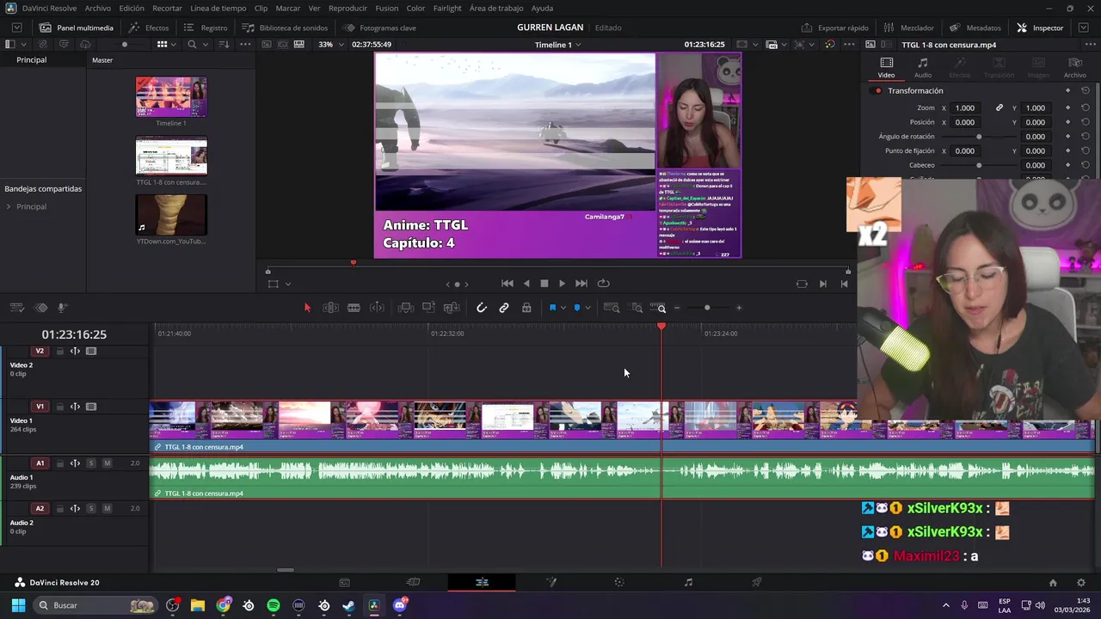Toggle timeline snapping magnet icon
Screen dimensions: 1101x619
(x=482, y=308)
